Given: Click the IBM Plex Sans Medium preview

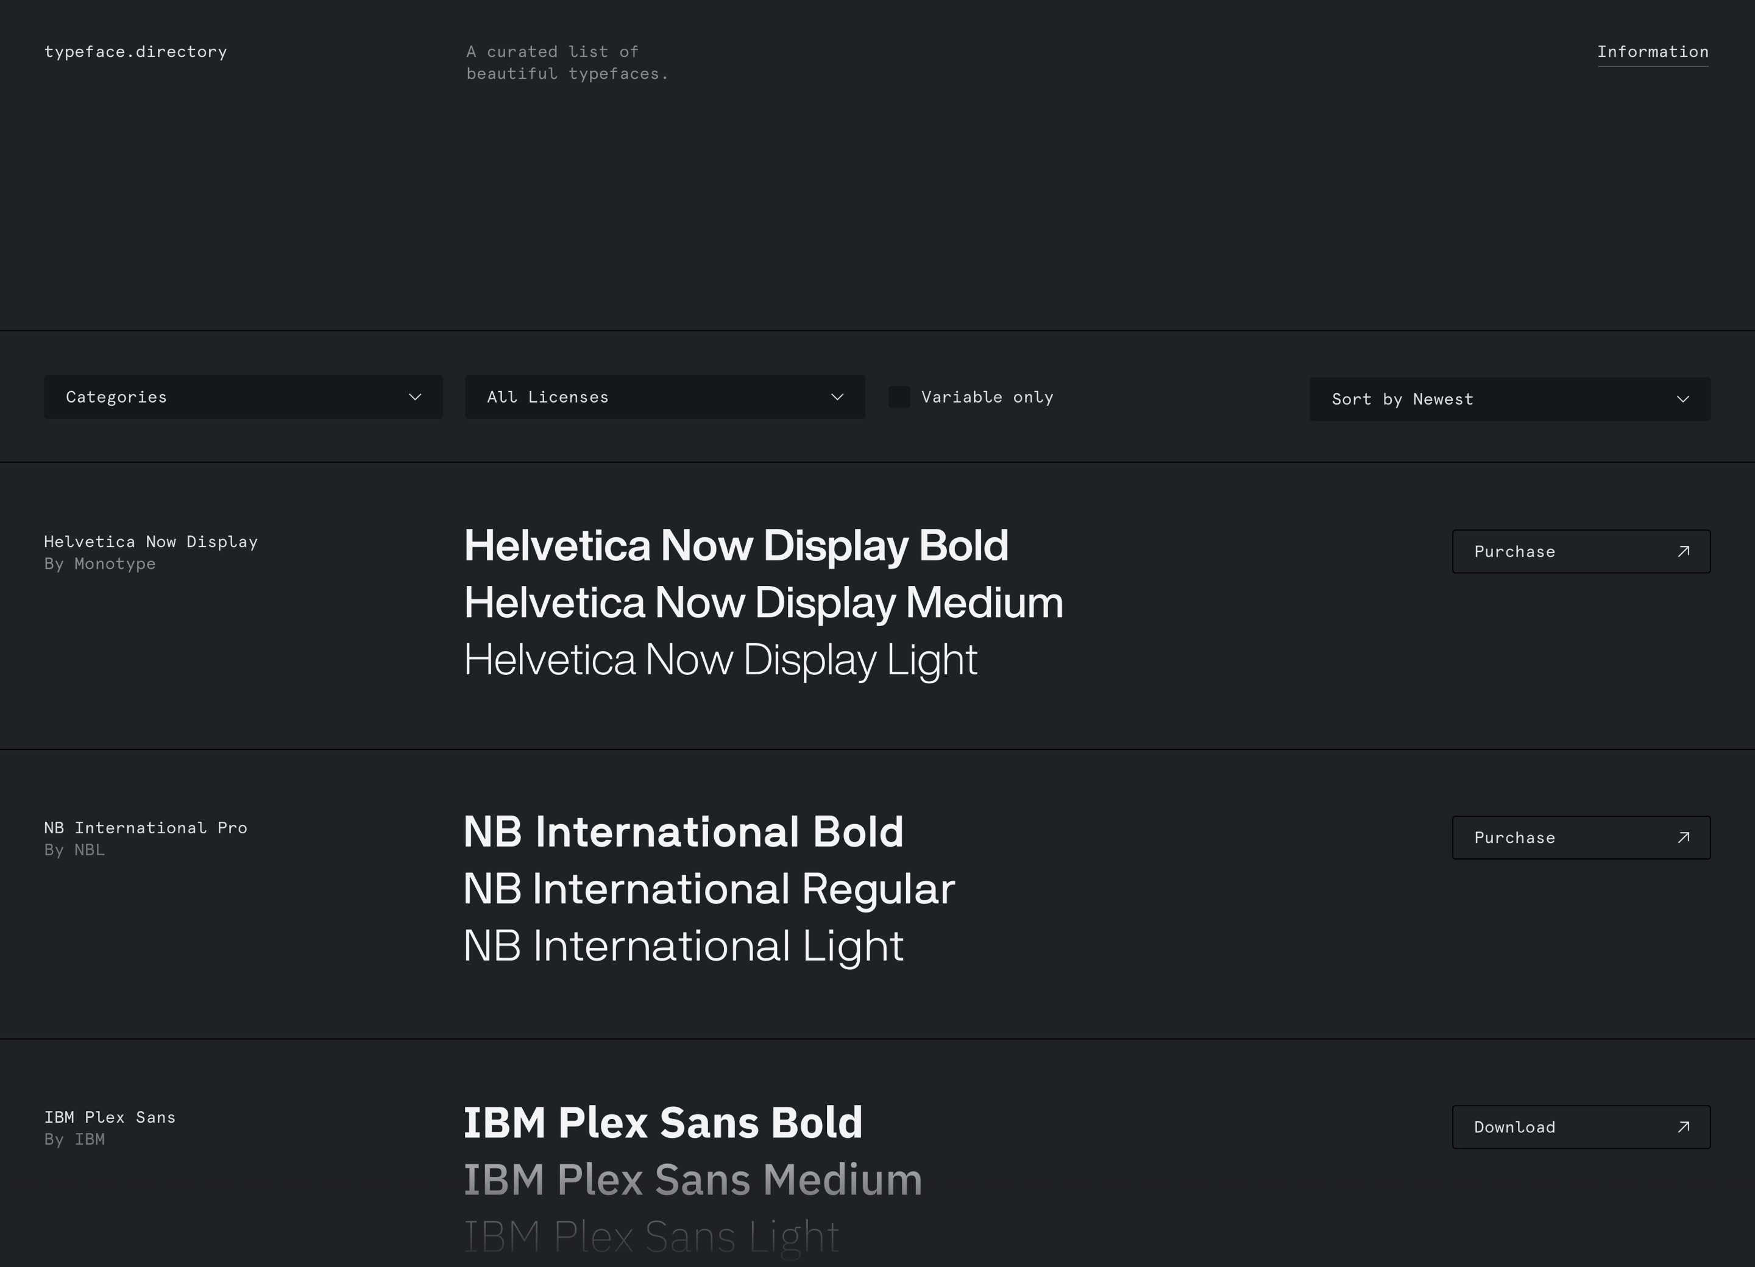Looking at the screenshot, I should click(x=692, y=1180).
